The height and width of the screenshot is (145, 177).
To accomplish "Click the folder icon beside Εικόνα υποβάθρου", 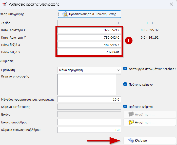I will 131,122.
